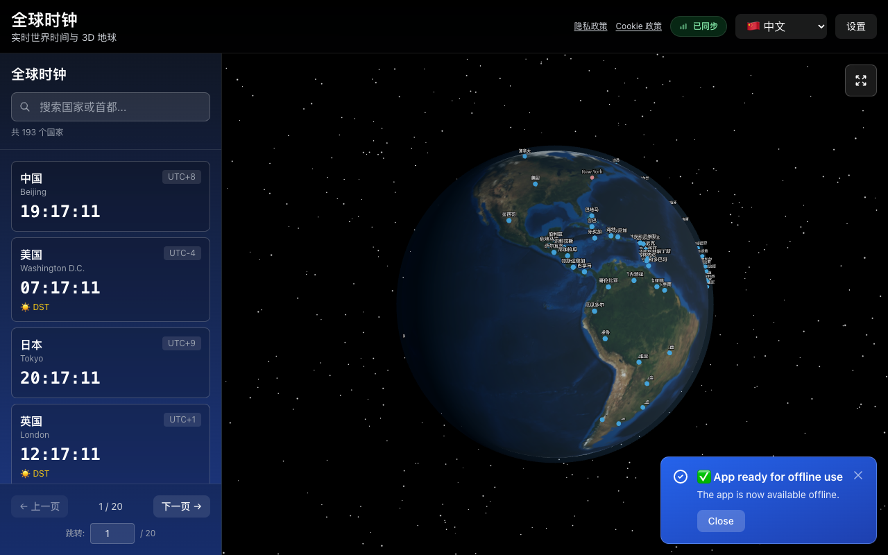Select the 美国 Washington D.C. card

(110, 280)
